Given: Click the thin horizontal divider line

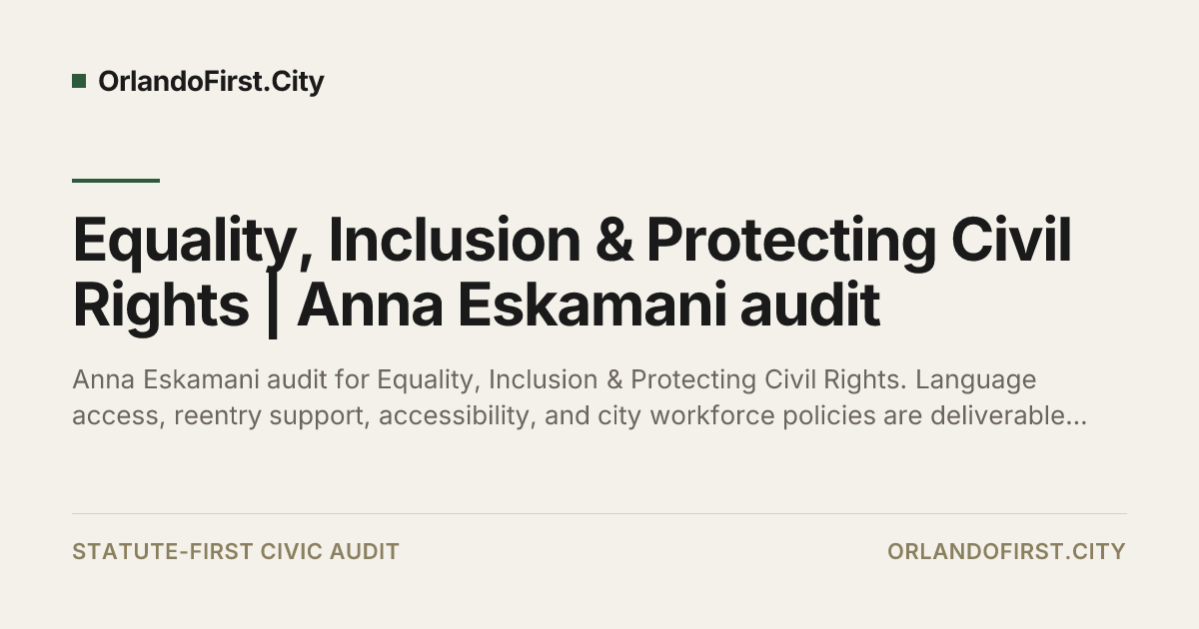Looking at the screenshot, I should pos(599,514).
